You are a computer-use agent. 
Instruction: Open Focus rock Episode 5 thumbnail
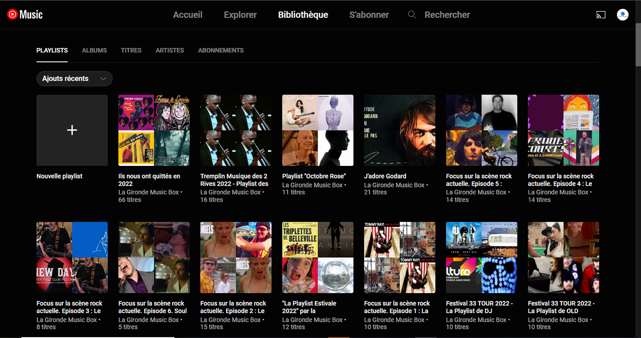tap(481, 130)
